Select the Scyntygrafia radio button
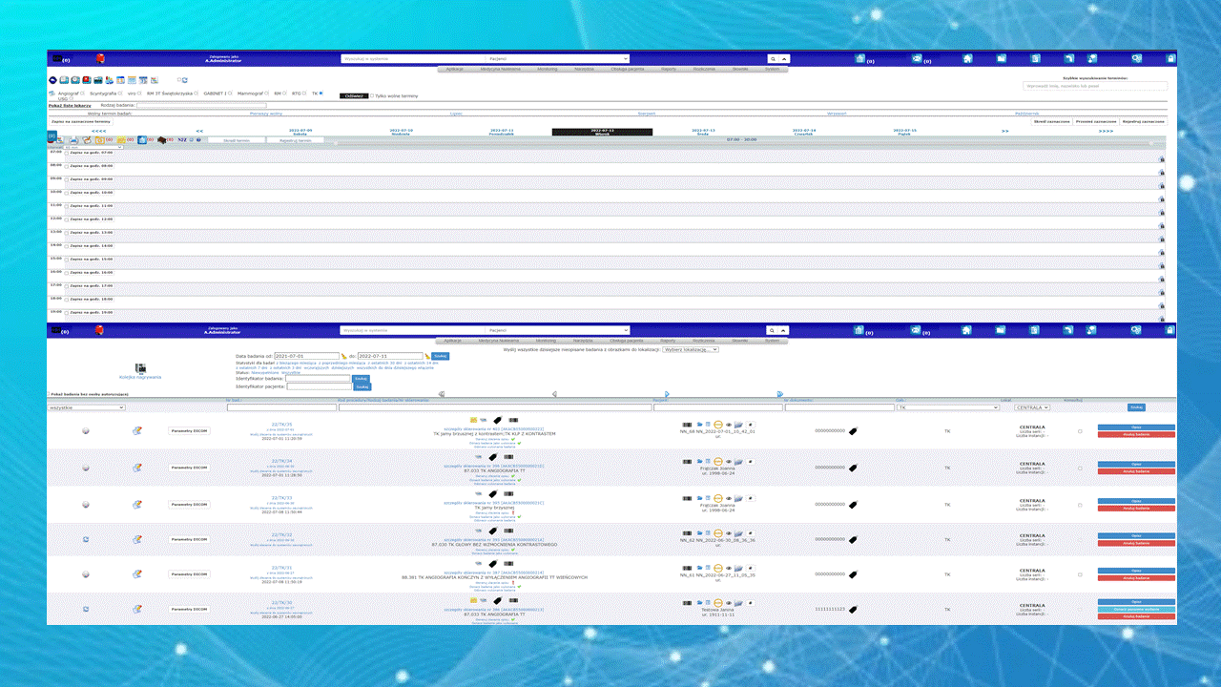 tap(121, 94)
